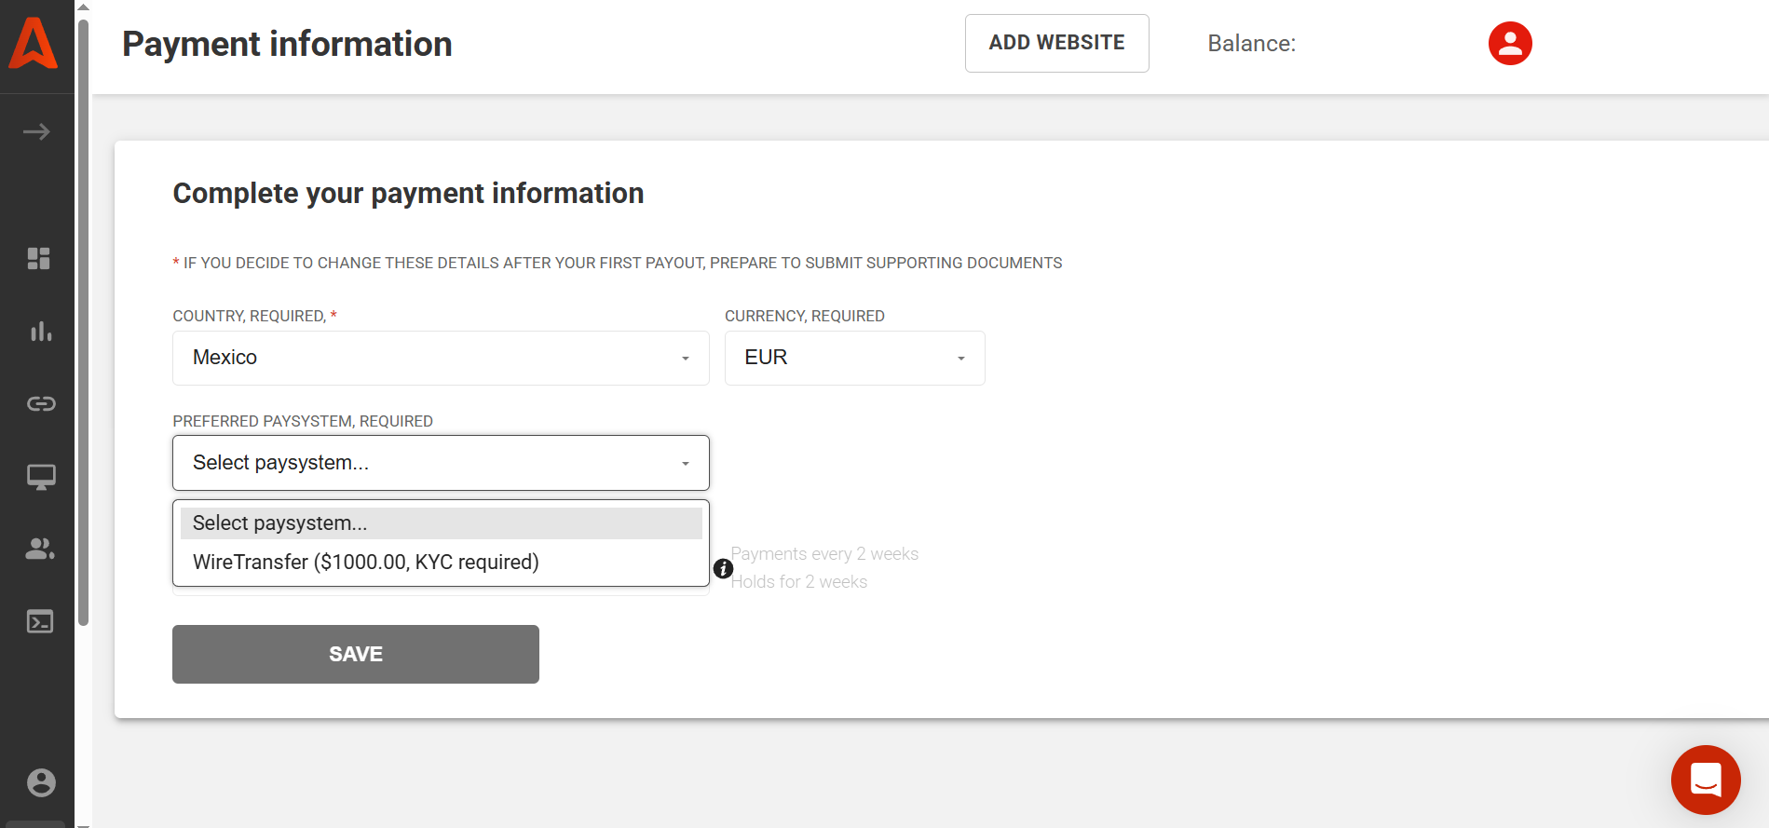Open the red user account avatar
The width and height of the screenshot is (1769, 828).
click(1510, 44)
